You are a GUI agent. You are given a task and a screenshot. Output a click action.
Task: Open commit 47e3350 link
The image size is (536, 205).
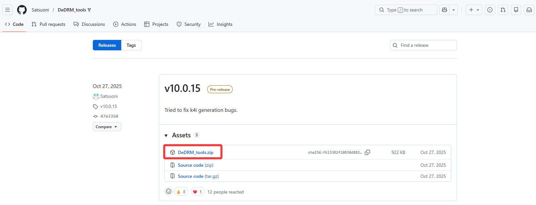tap(109, 116)
